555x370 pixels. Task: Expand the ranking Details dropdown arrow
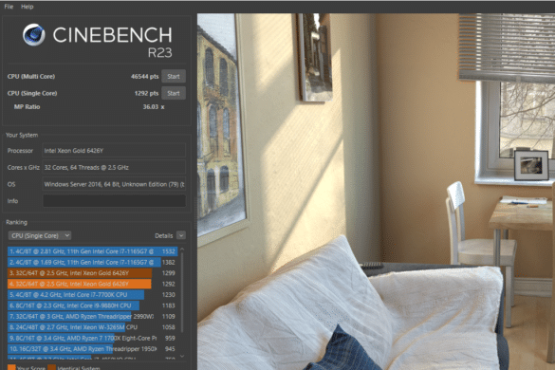pyautogui.click(x=181, y=235)
